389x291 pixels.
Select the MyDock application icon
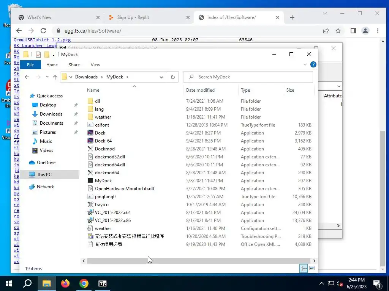point(90,181)
